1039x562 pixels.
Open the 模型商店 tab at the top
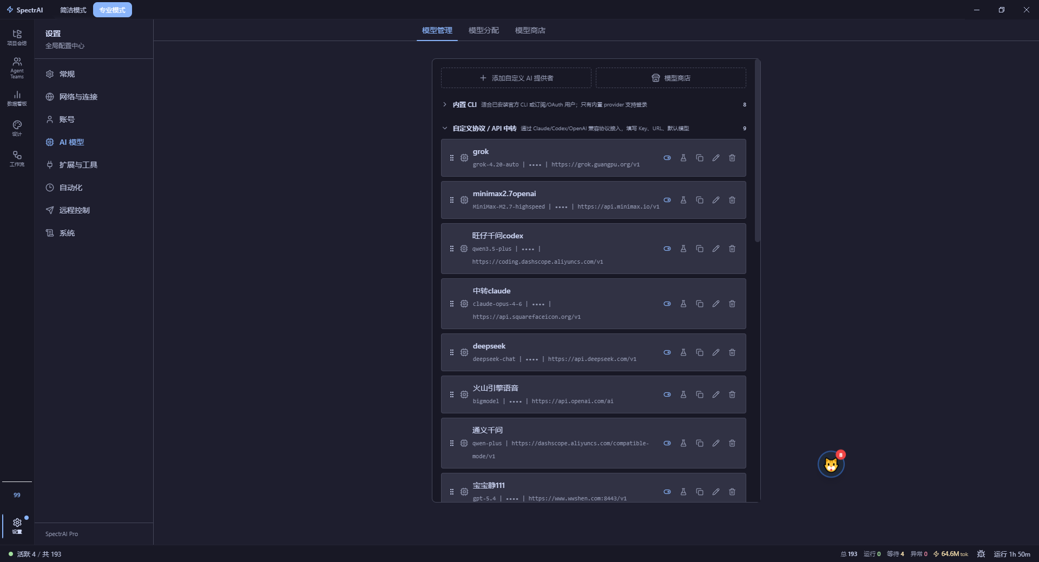(x=530, y=30)
